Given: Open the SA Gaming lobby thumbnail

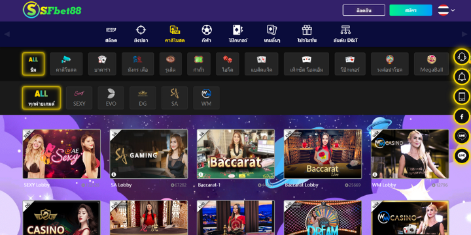Looking at the screenshot, I should [x=148, y=154].
